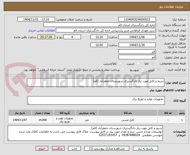
Task: Click the نام کالا column header
Action: click(128, 113)
